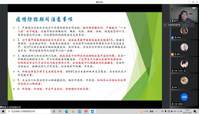
Task: Open the Mail app on taskbar
Action: click(x=79, y=111)
